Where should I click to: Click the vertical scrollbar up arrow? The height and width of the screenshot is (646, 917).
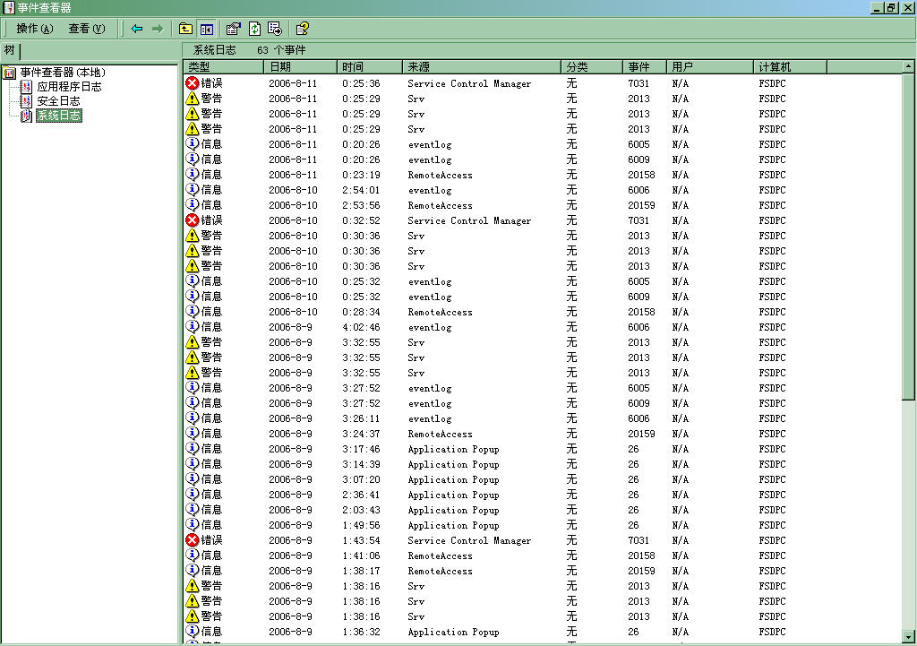(x=909, y=67)
